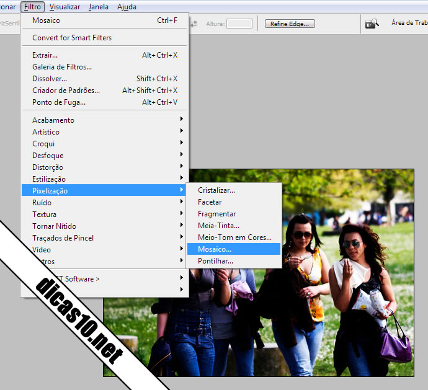428x390 pixels.
Task: Expand Traçados de Pincel submenu
Action: [x=105, y=238]
